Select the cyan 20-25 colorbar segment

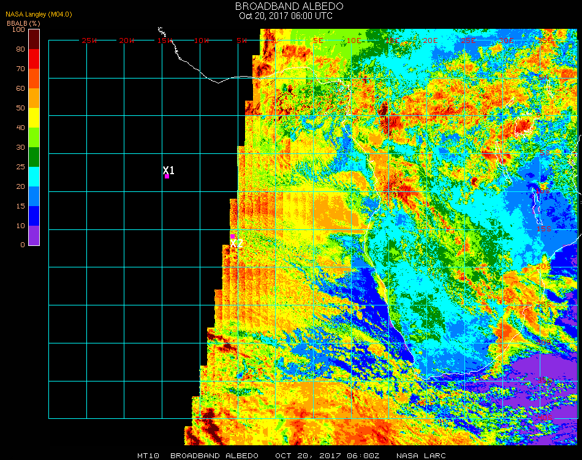coord(34,177)
